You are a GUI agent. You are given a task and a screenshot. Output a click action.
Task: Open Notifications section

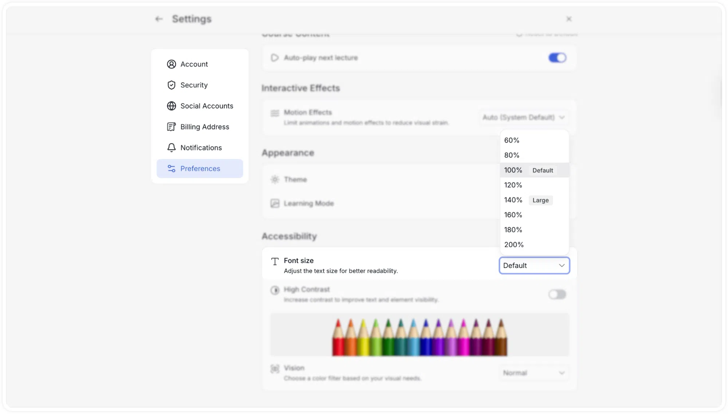200,147
